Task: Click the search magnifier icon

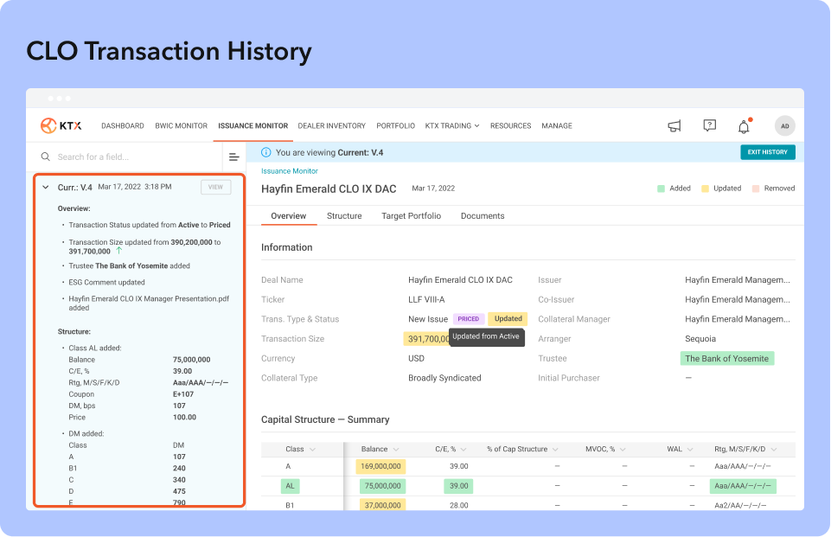Action: click(45, 157)
